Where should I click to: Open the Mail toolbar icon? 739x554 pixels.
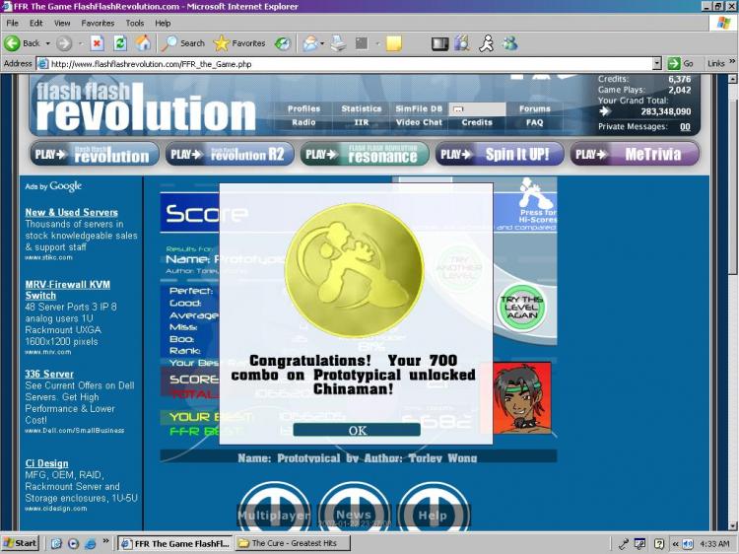pos(310,43)
